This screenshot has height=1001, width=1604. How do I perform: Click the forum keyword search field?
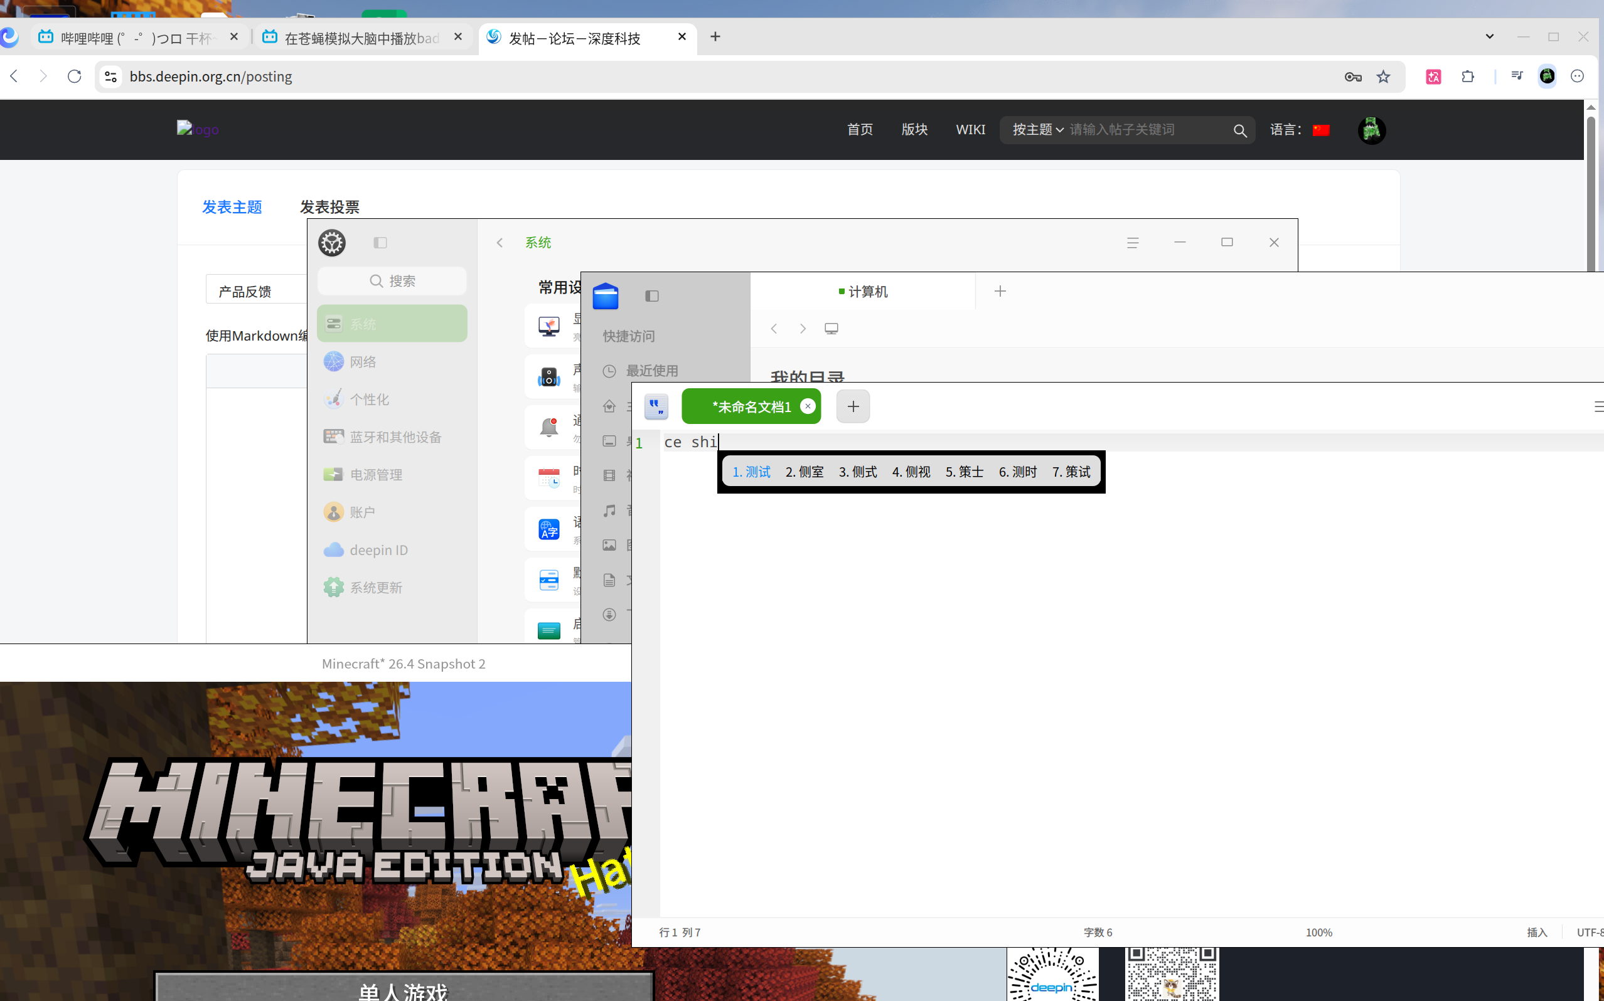[x=1148, y=130]
